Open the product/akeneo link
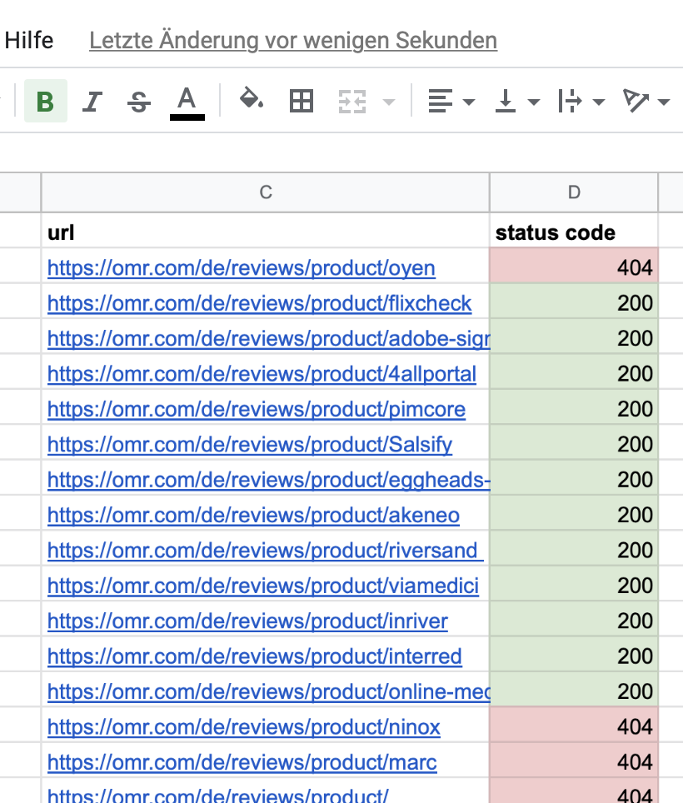Viewport: 683px width, 803px height. pos(253,515)
